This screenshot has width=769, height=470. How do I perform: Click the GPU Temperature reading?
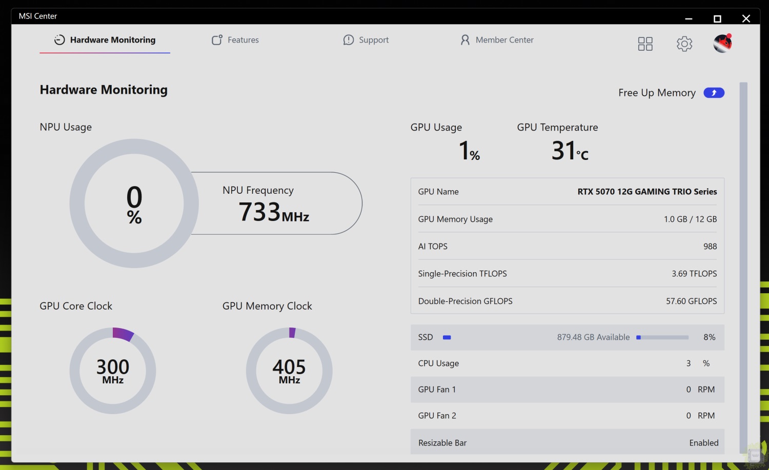coord(570,151)
